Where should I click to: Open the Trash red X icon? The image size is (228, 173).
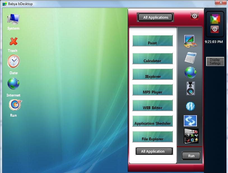click(x=13, y=41)
